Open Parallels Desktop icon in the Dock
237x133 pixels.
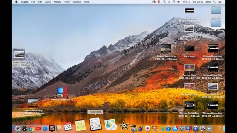(188, 129)
